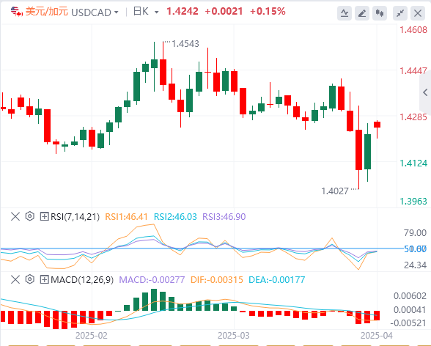Open the candlestick indicator settings icon
The height and width of the screenshot is (346, 431).
(380, 13)
